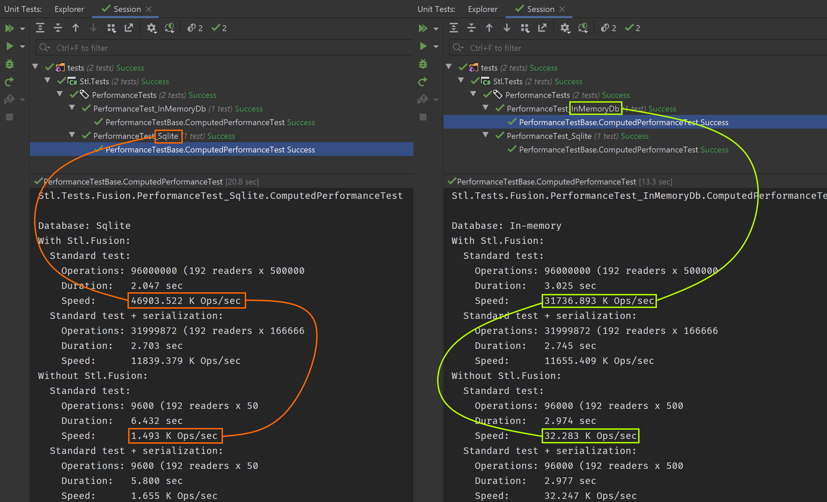Collapse Stl.Tests project node in right tree
The height and width of the screenshot is (502, 827).
[x=461, y=80]
